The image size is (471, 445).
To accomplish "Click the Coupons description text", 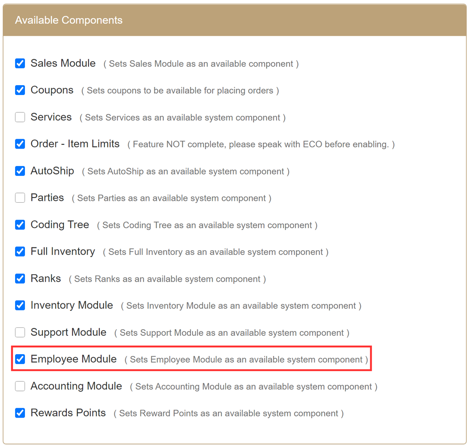I will (x=180, y=91).
